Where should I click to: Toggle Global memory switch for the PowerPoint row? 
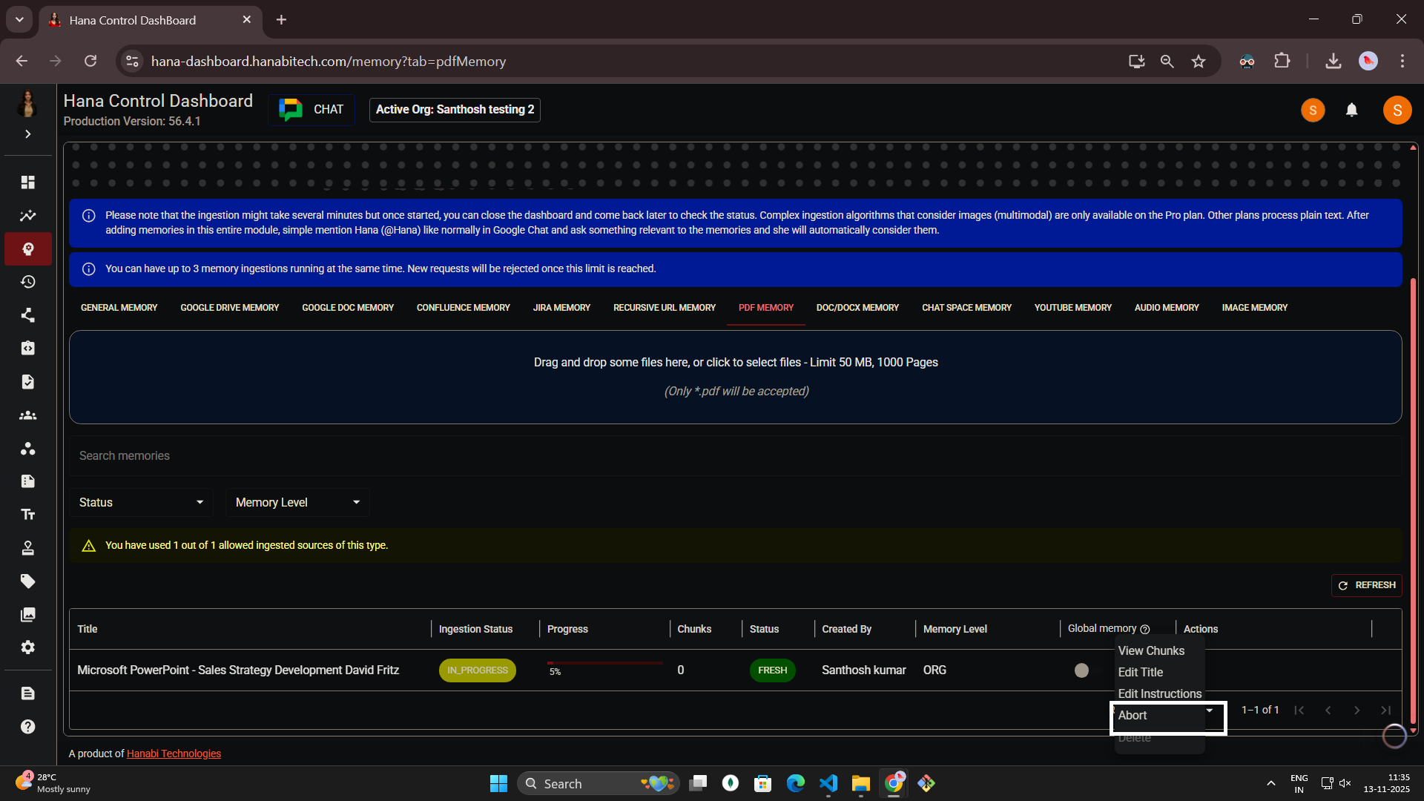point(1082,670)
